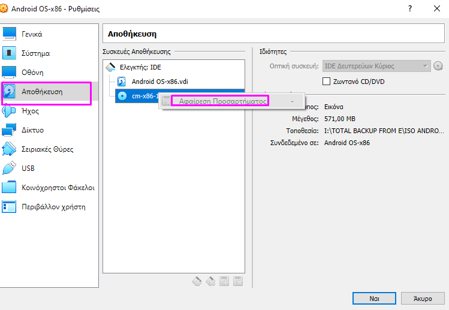Enable the Ζωντανό CD/DVD checkbox
The width and height of the screenshot is (449, 310).
click(327, 81)
